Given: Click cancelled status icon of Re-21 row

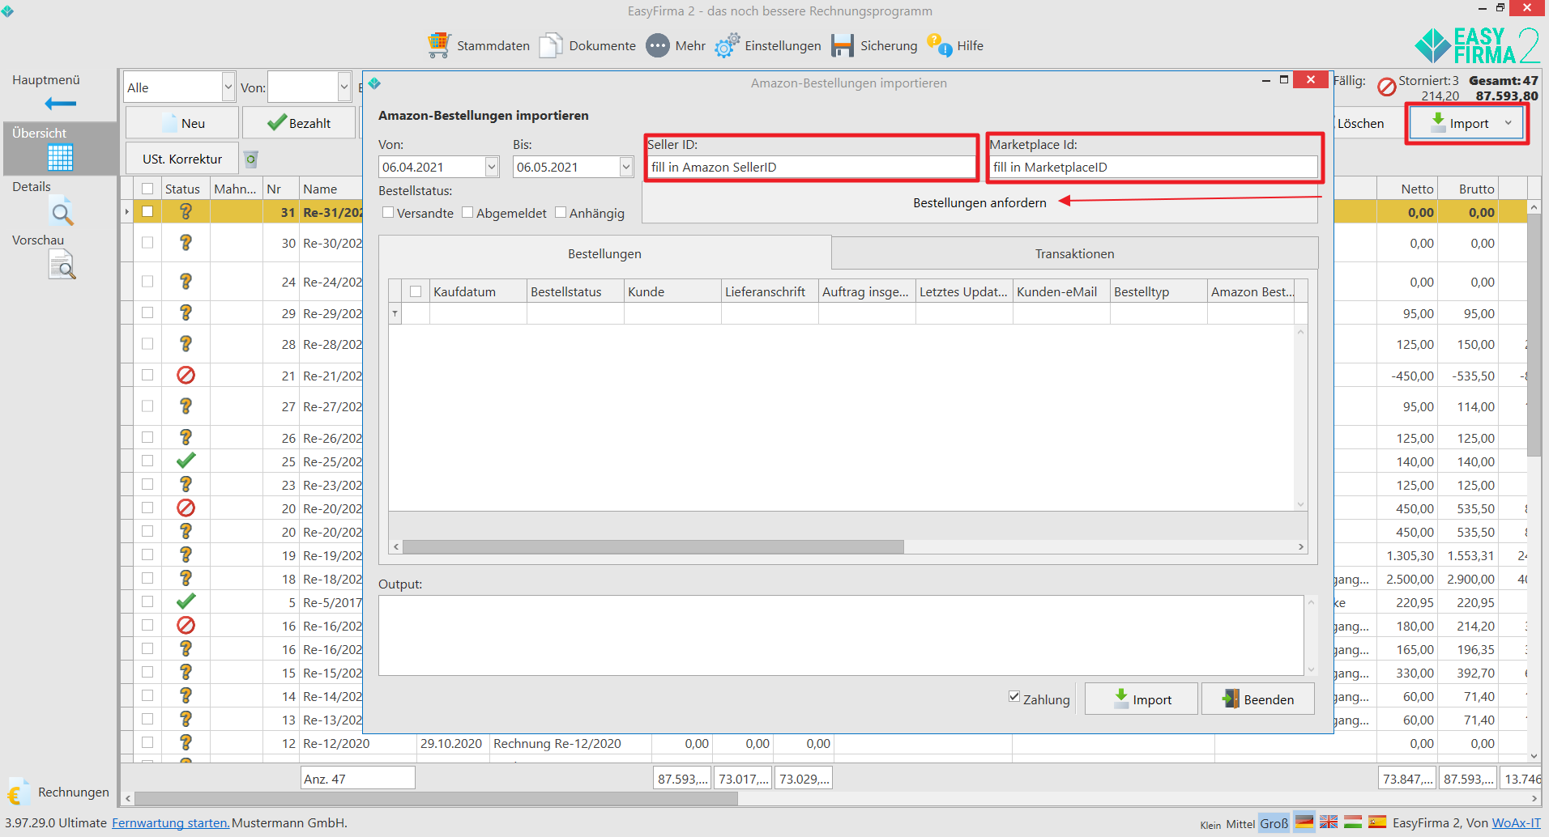Looking at the screenshot, I should [186, 375].
